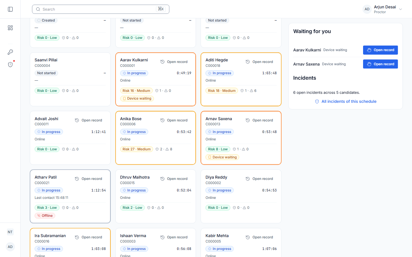Open record from Dhruv Malhotra's card
Image resolution: width=412 pixels, height=257 pixels.
(x=174, y=179)
